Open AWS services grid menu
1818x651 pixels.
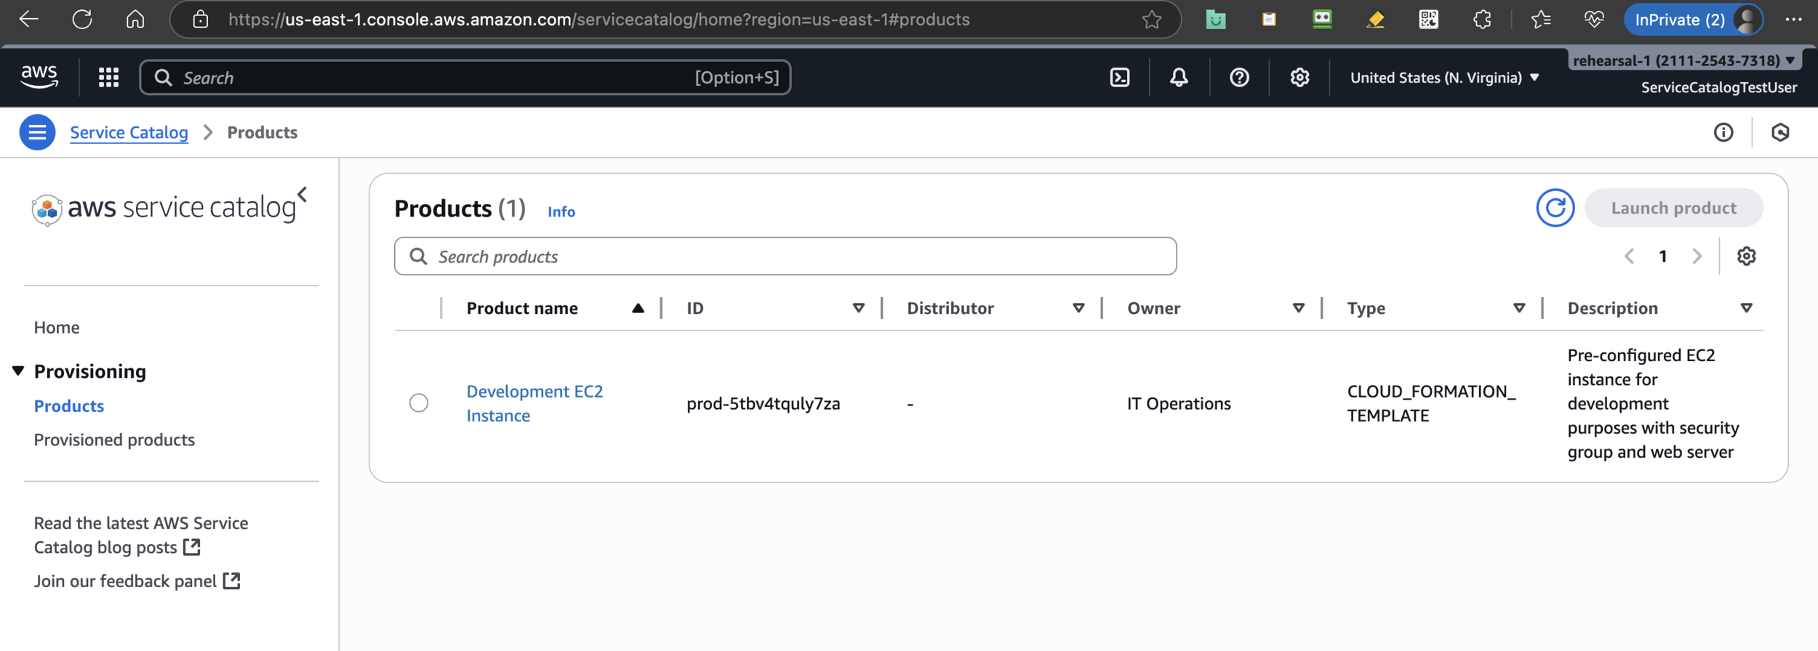coord(108,77)
